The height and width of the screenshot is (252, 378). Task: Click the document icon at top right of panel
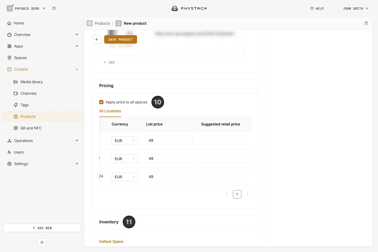point(366,23)
